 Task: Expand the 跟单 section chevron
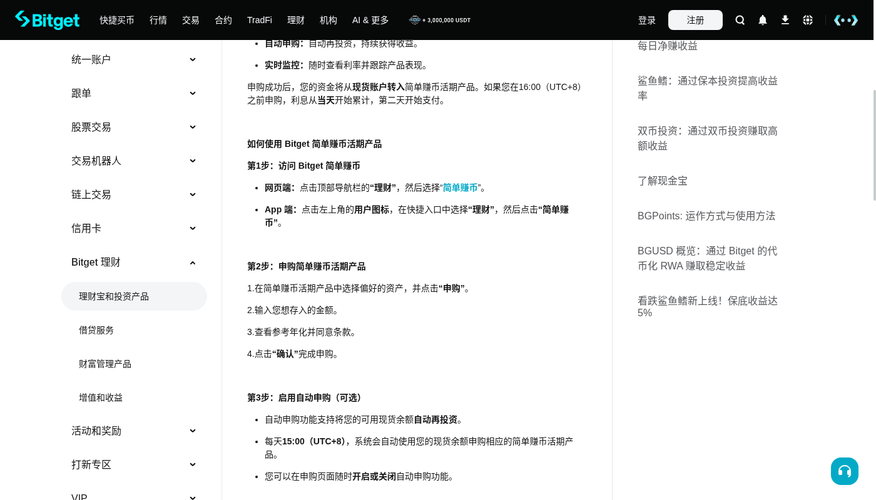click(193, 93)
